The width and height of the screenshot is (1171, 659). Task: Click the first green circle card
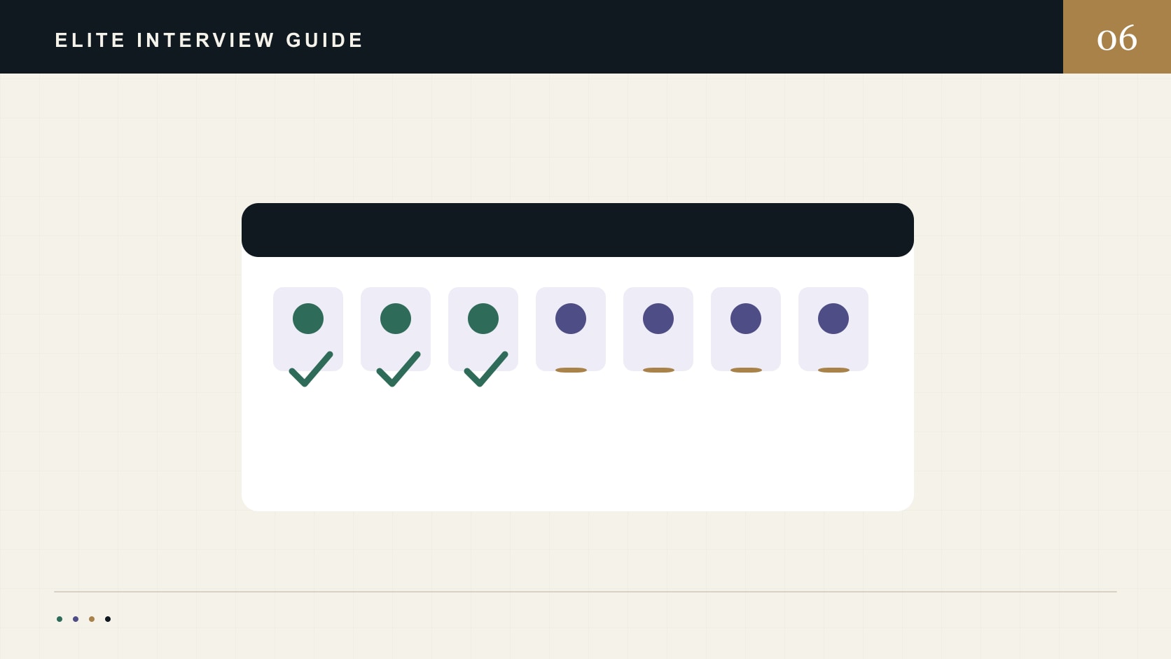click(308, 329)
